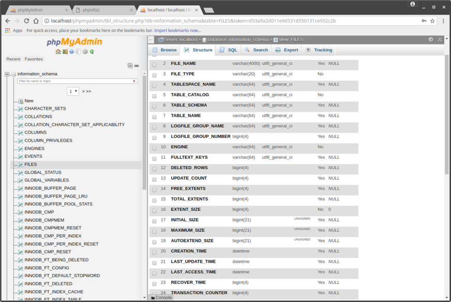This screenshot has width=451, height=302.
Task: Open the EVENTS view in tree
Action: point(34,157)
